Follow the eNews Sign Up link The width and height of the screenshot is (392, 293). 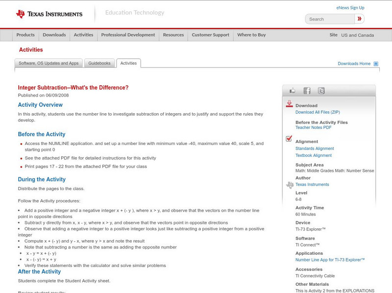click(x=350, y=8)
